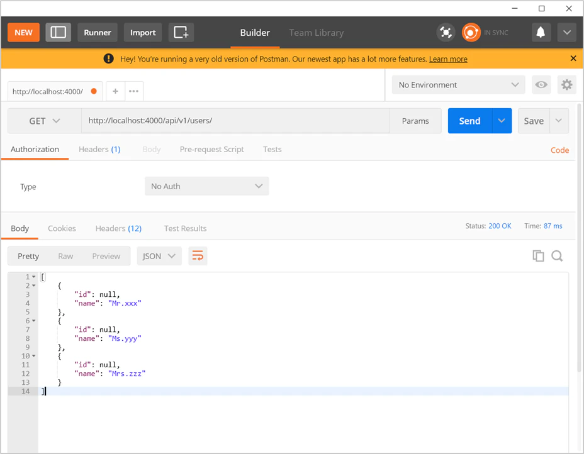
Task: Open the Tests tab
Action: [272, 149]
